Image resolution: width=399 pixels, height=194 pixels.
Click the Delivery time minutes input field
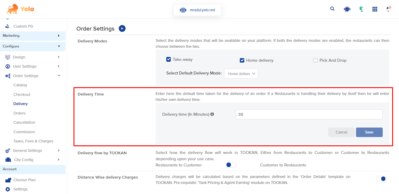click(x=309, y=115)
